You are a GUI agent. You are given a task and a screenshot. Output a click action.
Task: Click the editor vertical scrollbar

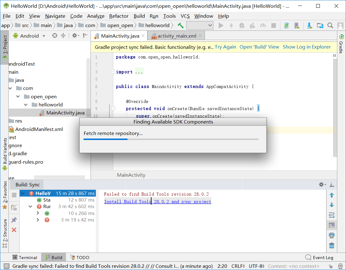tap(335, 108)
